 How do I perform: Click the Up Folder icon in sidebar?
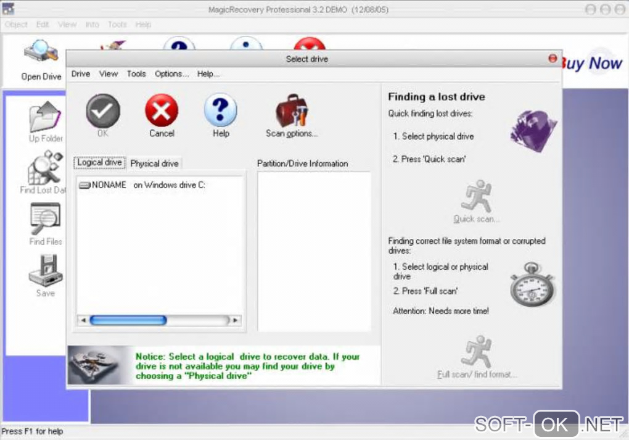[46, 117]
